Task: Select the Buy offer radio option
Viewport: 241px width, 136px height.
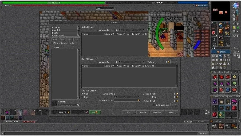Action: tap(82, 97)
